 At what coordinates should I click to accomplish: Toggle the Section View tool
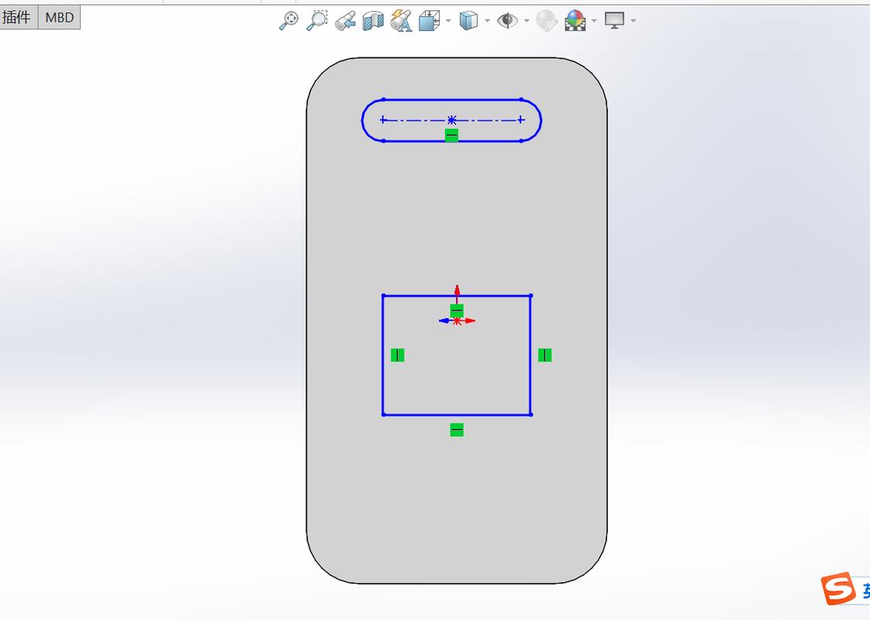[x=374, y=21]
